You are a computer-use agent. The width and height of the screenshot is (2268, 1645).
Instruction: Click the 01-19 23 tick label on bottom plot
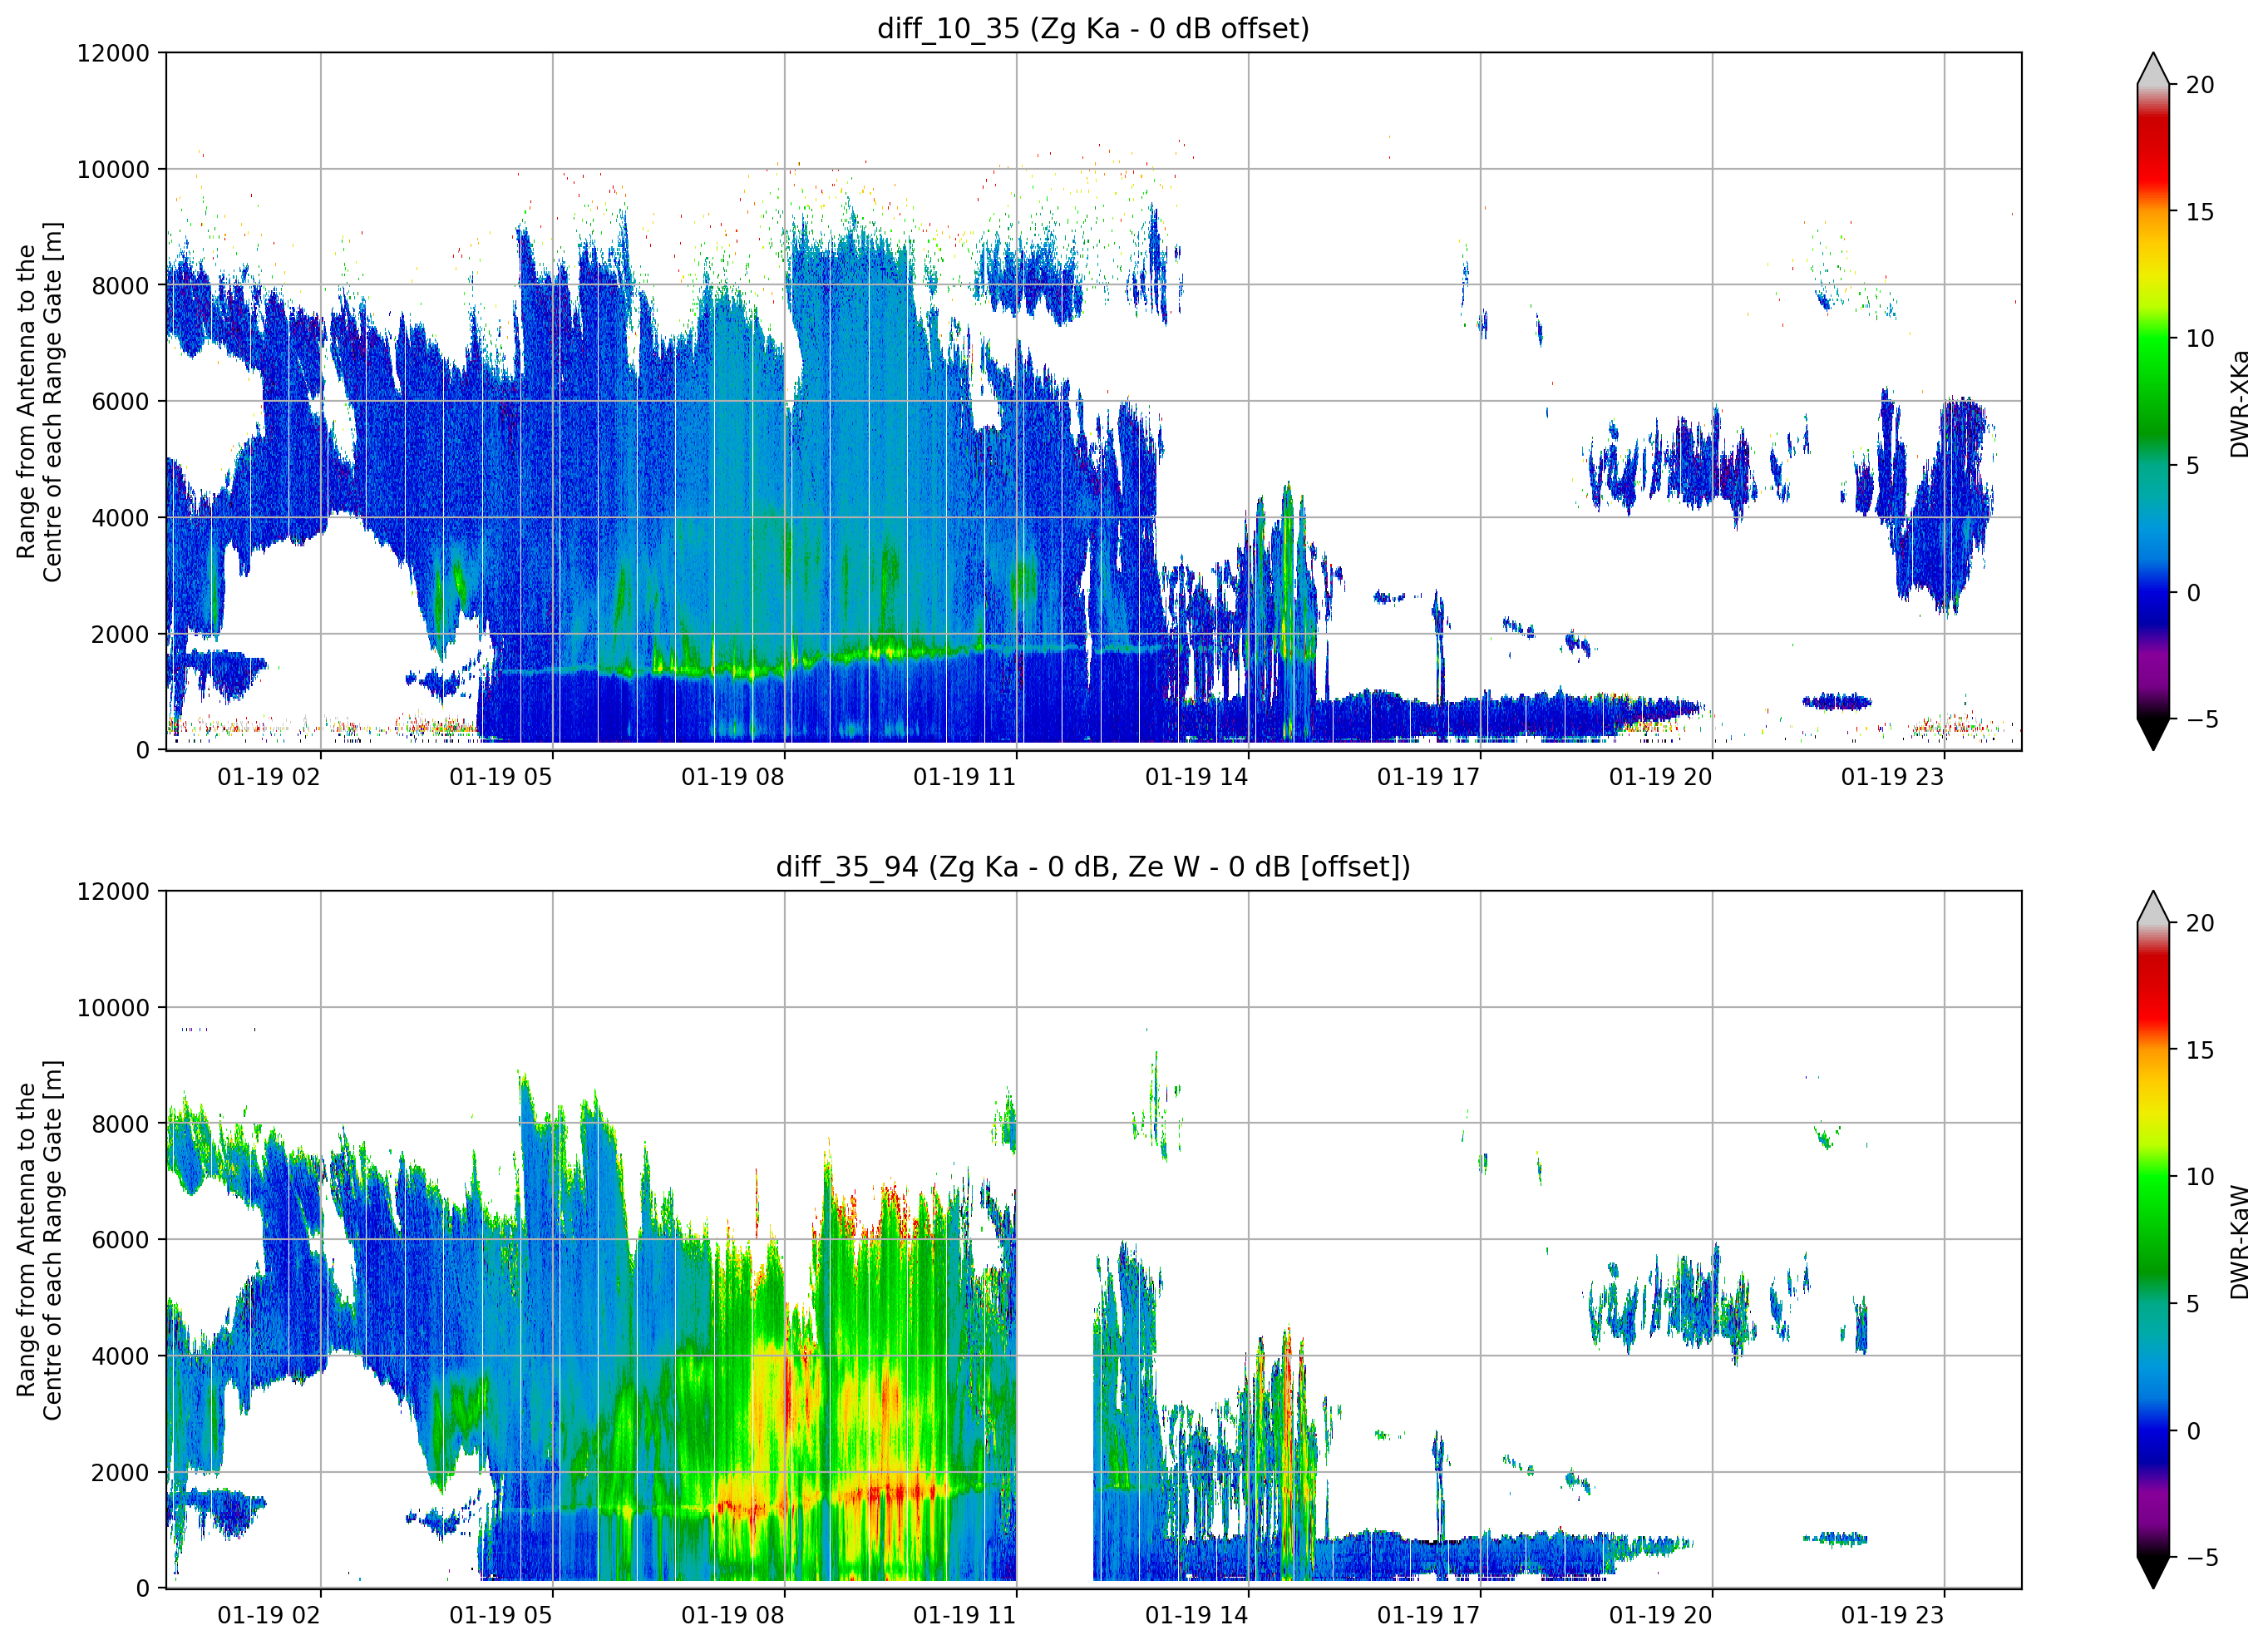[1893, 1615]
